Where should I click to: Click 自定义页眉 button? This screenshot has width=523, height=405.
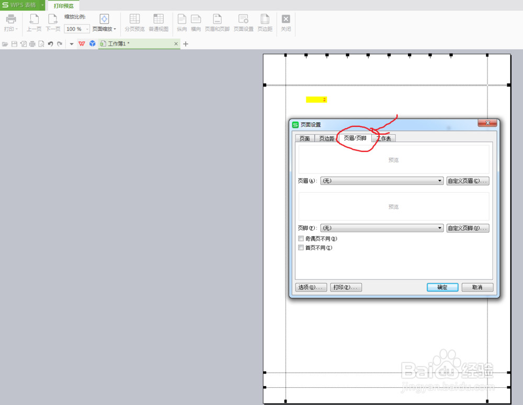tap(468, 181)
